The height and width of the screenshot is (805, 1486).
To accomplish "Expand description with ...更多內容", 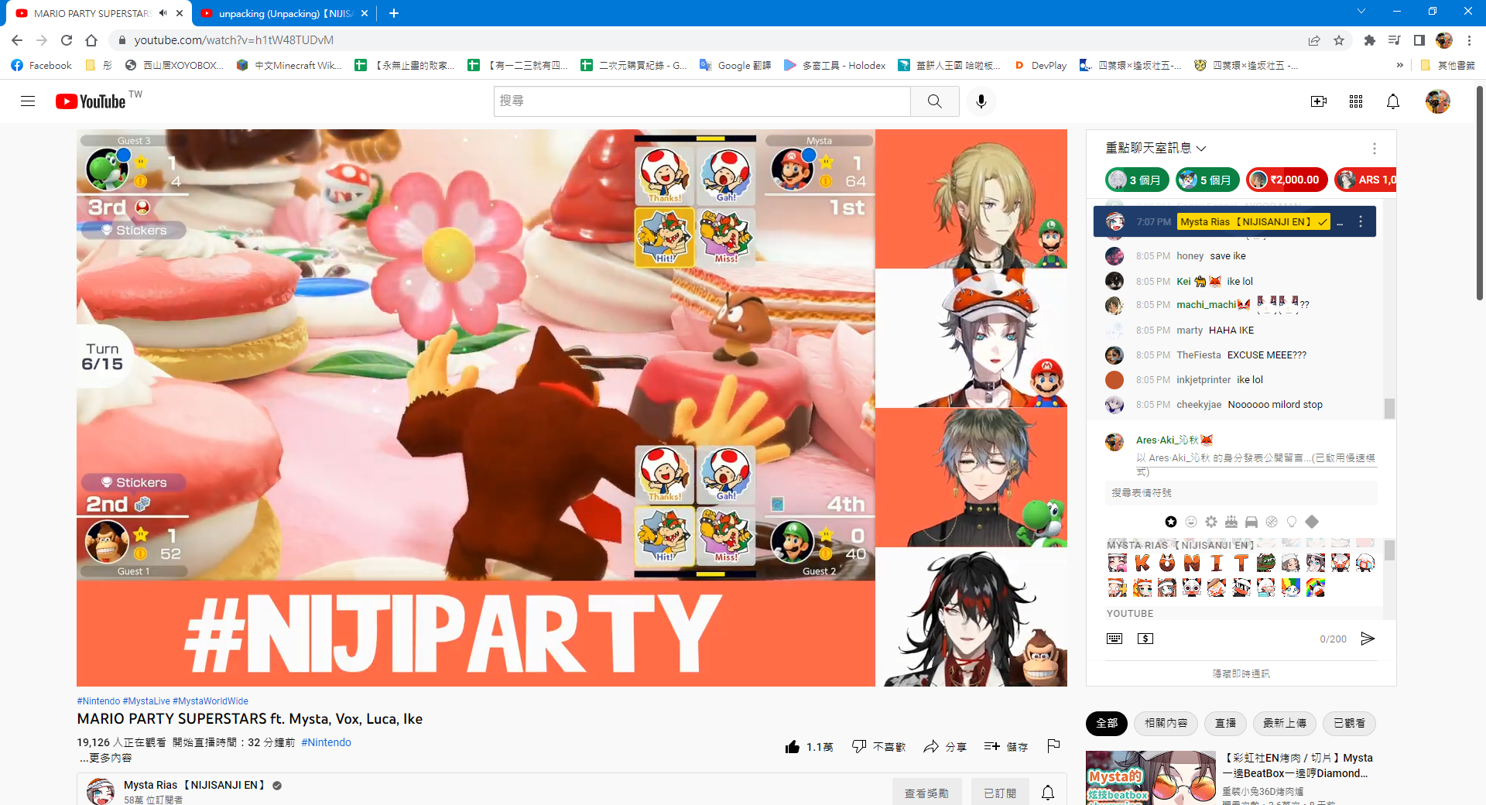I will pyautogui.click(x=105, y=758).
